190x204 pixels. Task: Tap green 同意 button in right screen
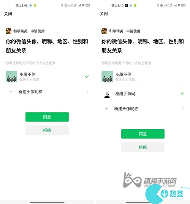point(143,134)
